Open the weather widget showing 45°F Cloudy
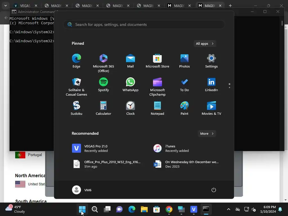The image size is (288, 216). point(15,209)
